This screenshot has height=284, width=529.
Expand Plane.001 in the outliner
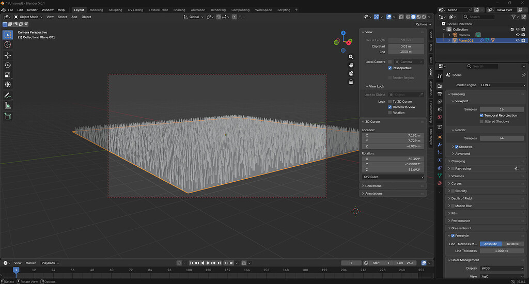tap(449, 40)
